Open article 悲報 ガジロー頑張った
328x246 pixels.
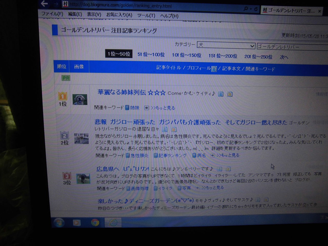pyautogui.click(x=191, y=122)
